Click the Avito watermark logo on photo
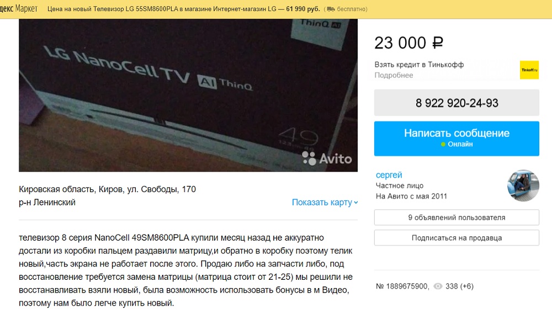The height and width of the screenshot is (319, 552). [327, 158]
